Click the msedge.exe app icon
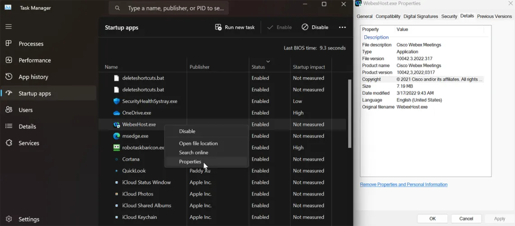 [x=116, y=136]
